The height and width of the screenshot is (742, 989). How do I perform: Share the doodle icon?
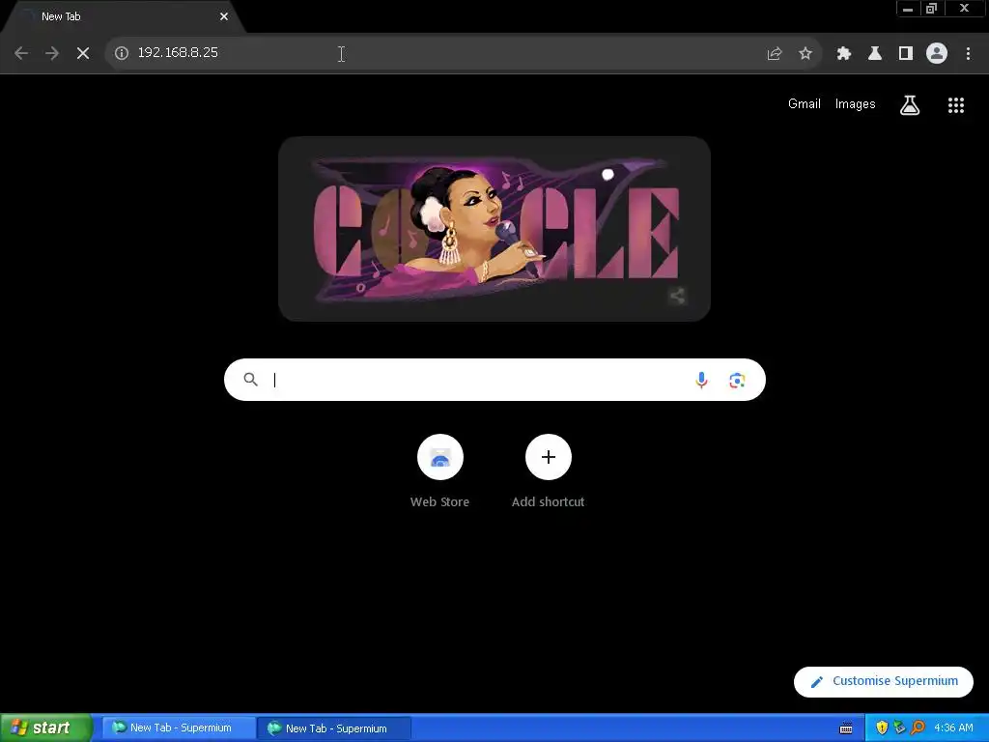[x=677, y=296]
